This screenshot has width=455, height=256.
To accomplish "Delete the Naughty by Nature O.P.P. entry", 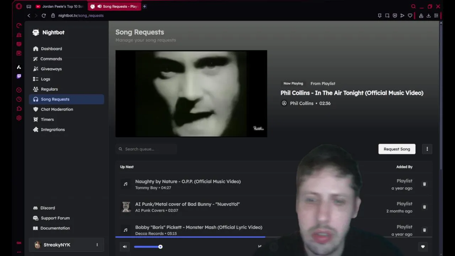I will (424, 184).
